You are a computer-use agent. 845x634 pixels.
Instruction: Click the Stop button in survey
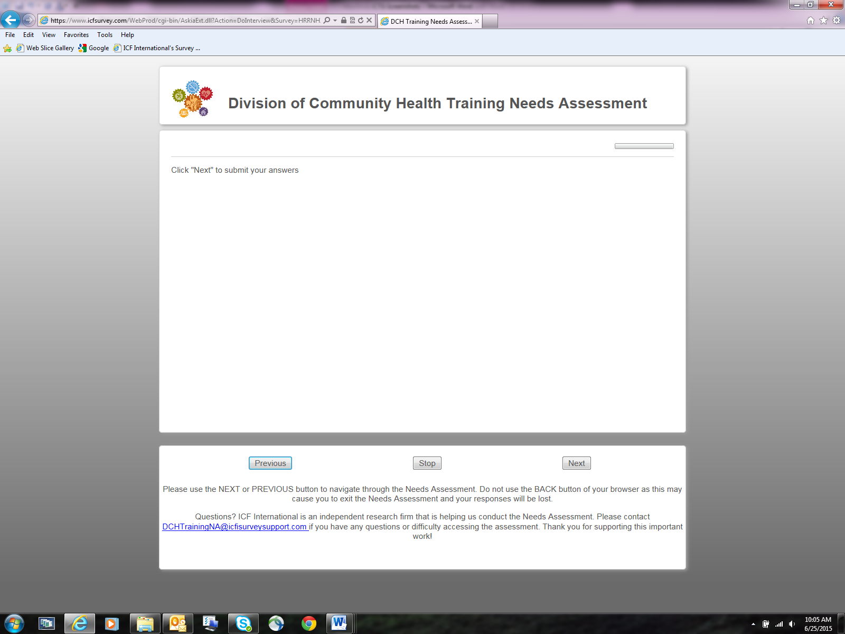click(427, 463)
